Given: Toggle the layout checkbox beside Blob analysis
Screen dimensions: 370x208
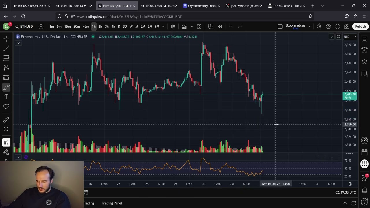Looking at the screenshot, I should tap(280, 27).
